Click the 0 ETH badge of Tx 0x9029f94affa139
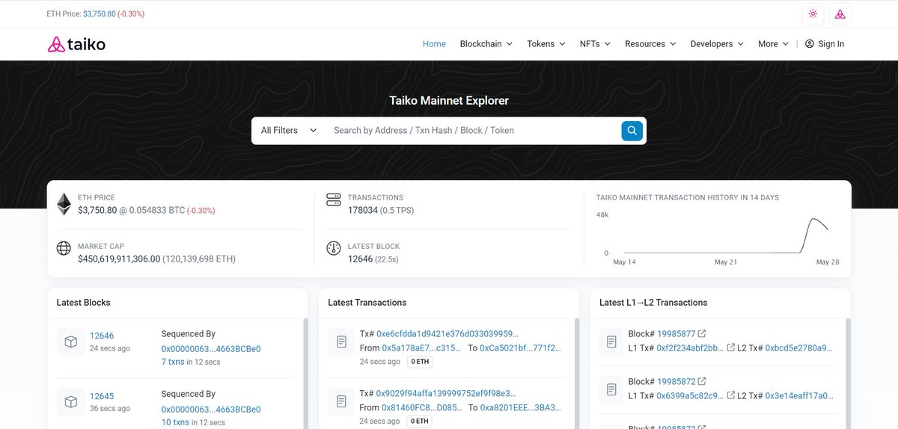Image resolution: width=898 pixels, height=429 pixels. tap(419, 422)
